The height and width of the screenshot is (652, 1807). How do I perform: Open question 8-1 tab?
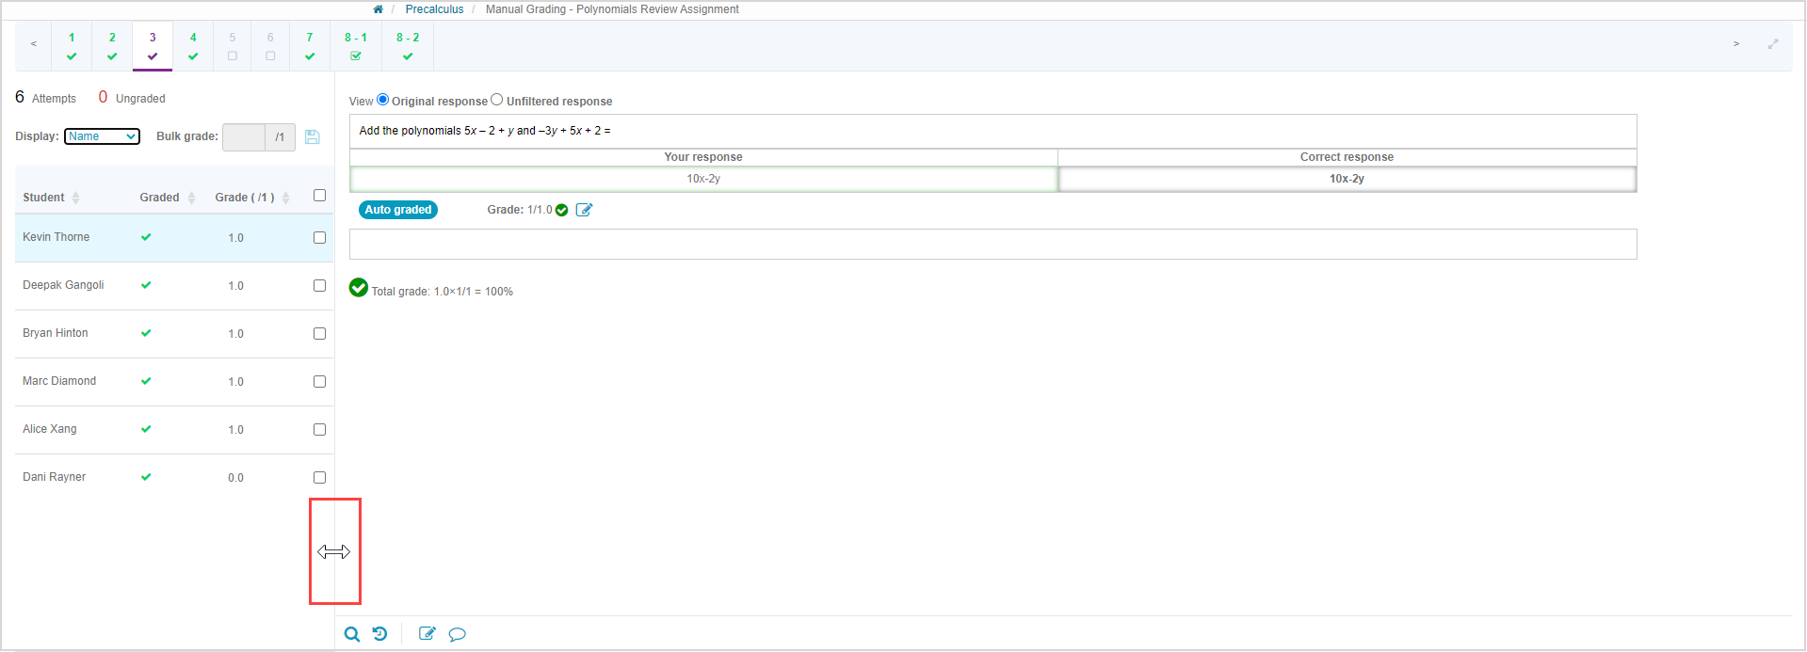pos(356,45)
